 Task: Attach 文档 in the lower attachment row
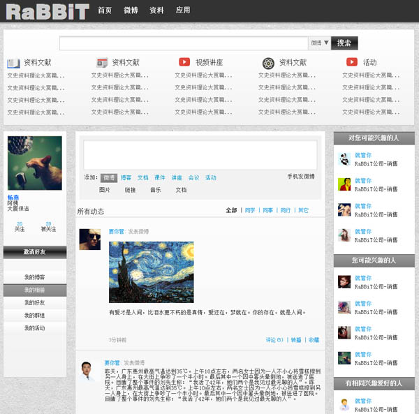coord(181,190)
